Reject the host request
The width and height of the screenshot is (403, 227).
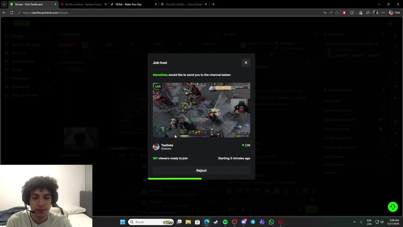click(201, 171)
